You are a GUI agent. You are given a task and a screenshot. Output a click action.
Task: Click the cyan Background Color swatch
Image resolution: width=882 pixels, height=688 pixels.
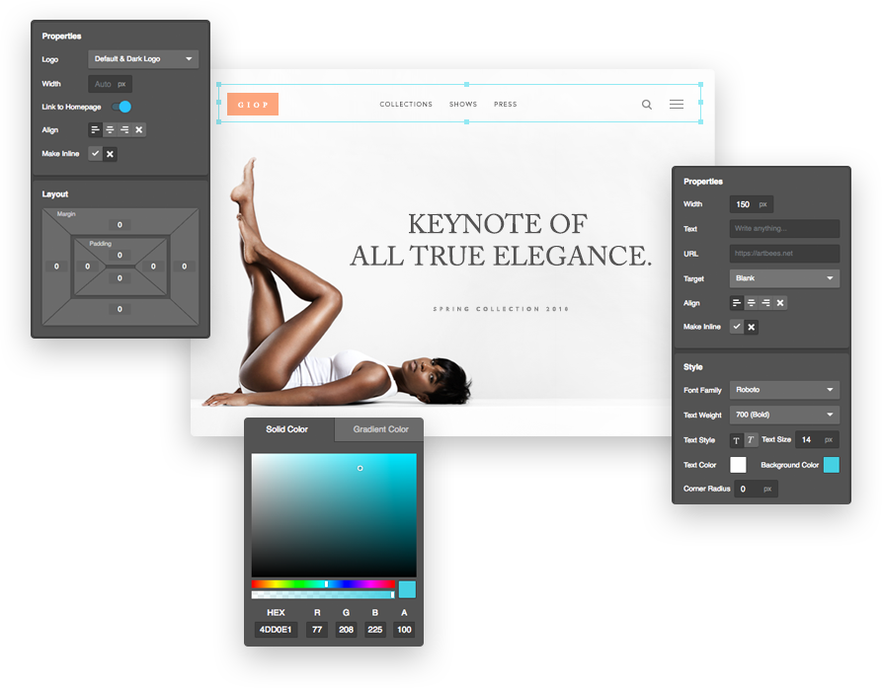point(831,465)
